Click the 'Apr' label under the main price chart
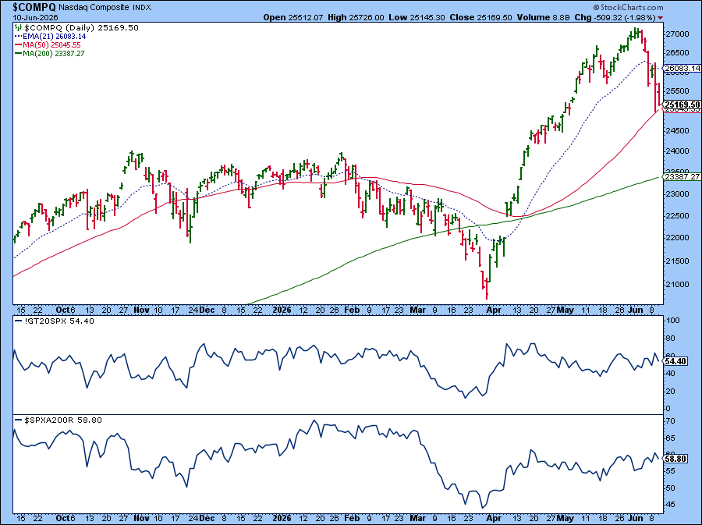The image size is (702, 525). tap(494, 310)
